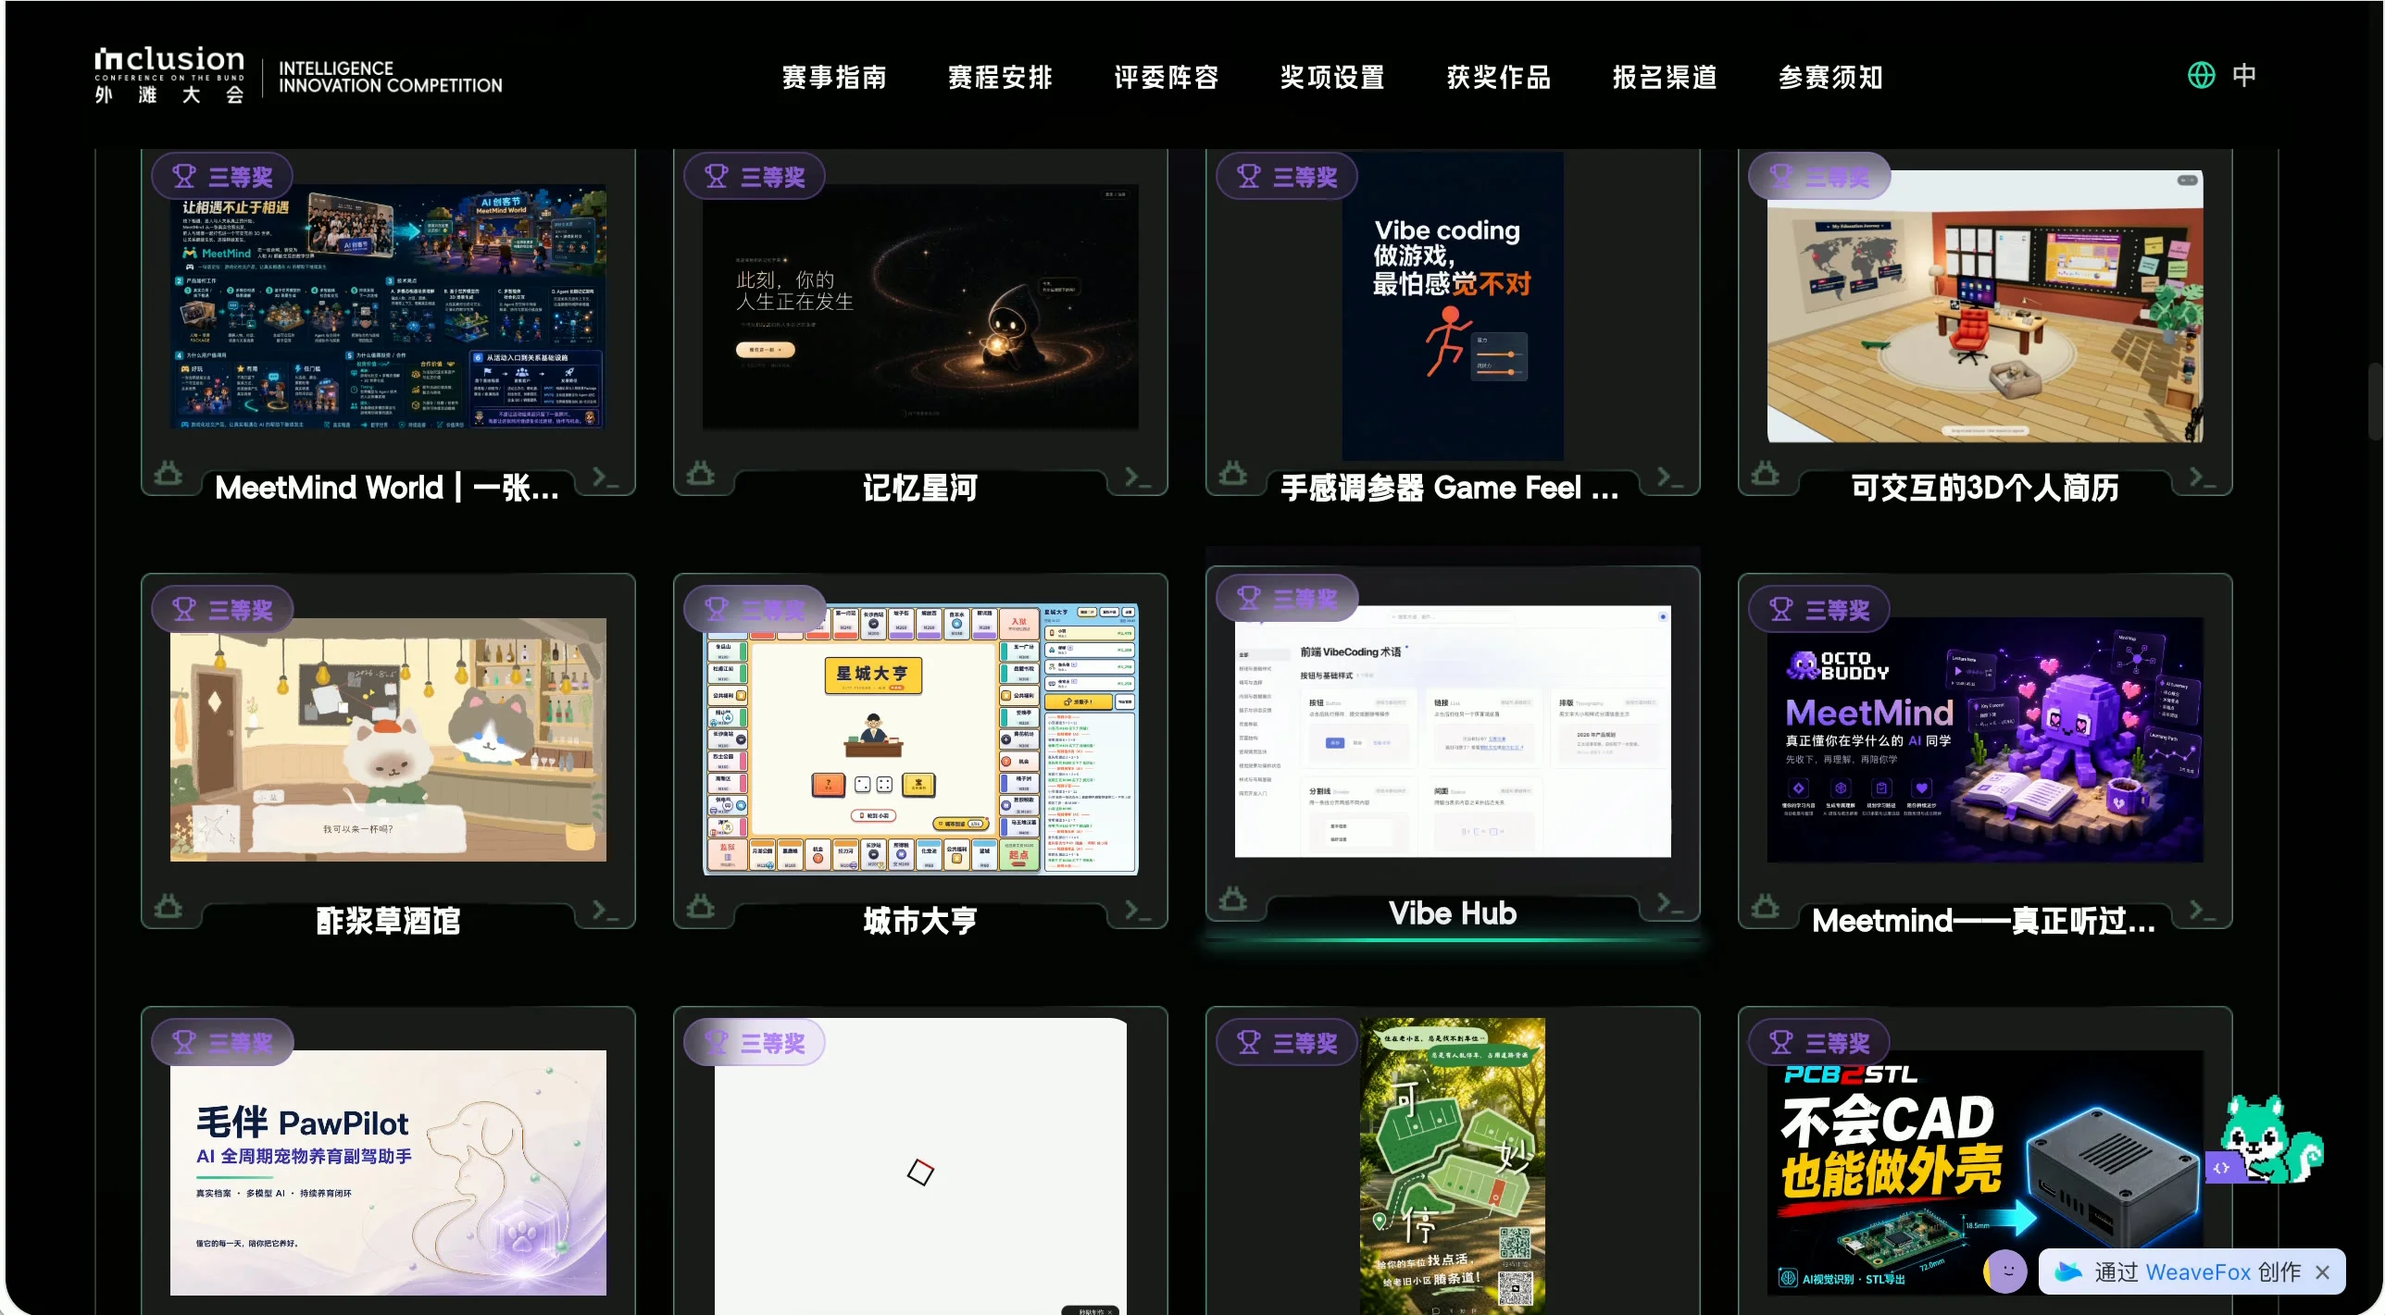Open the MeetMind World card thumbnail
Screen dimensions: 2385x1315
388,306
